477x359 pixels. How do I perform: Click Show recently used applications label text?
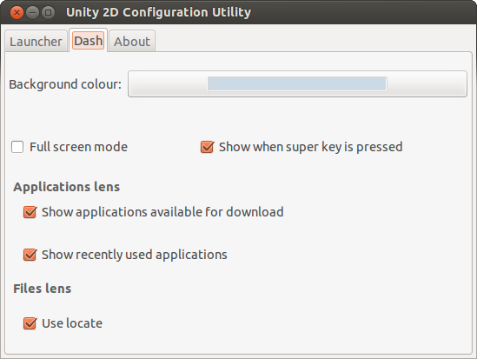135,255
